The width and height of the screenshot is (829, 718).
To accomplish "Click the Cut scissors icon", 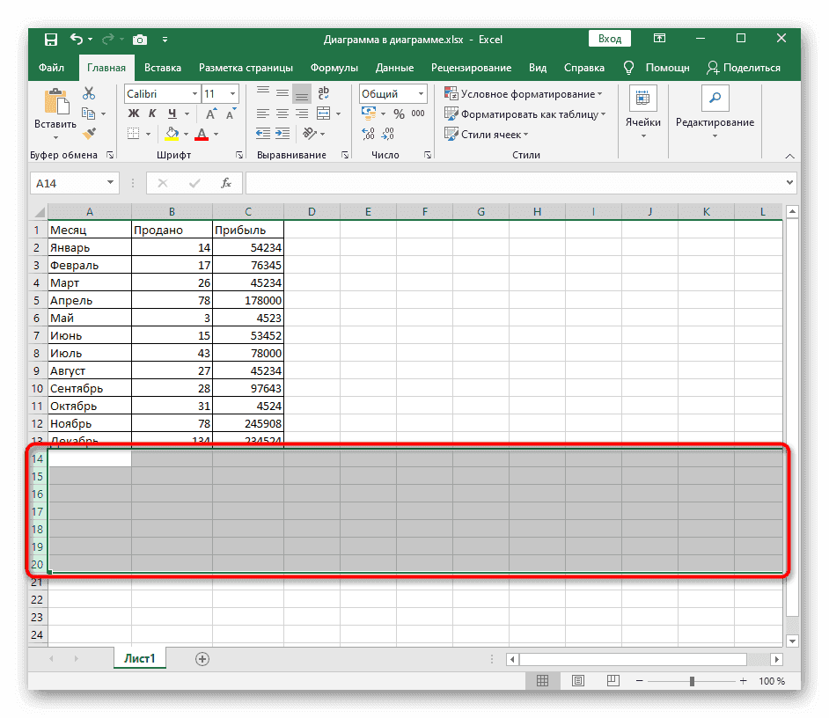I will 89,94.
